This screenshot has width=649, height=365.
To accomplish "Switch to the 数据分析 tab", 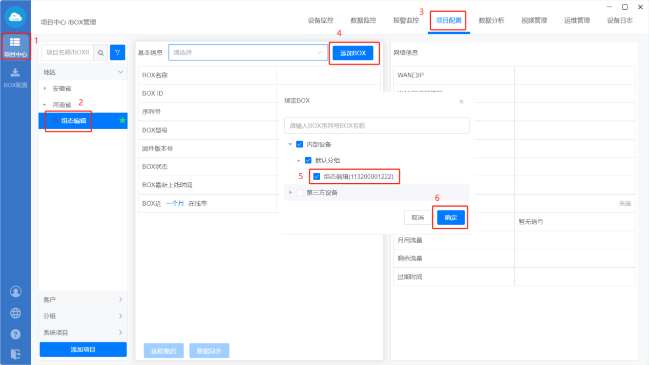I will [491, 20].
